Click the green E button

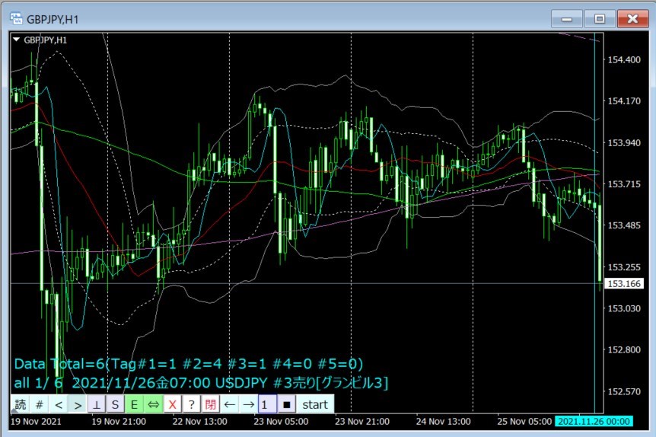click(134, 404)
